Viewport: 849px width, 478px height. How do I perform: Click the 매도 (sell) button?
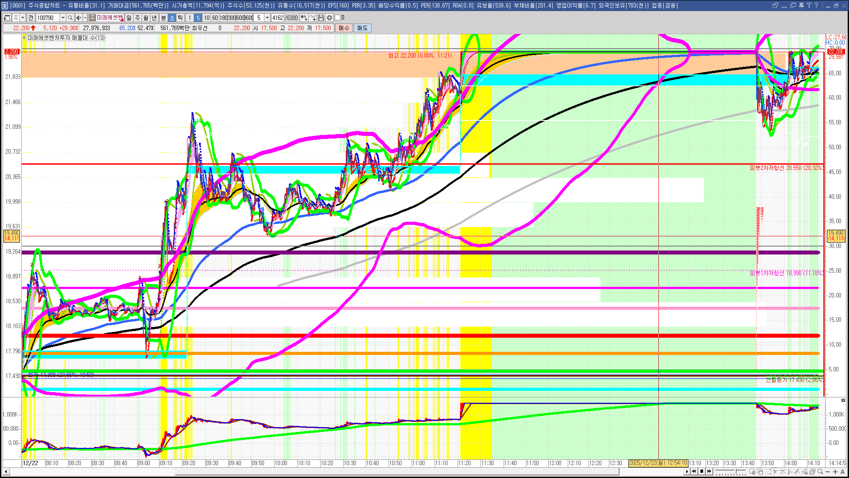point(363,28)
